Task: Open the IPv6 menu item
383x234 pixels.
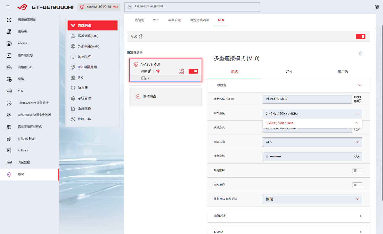Action: [92, 77]
